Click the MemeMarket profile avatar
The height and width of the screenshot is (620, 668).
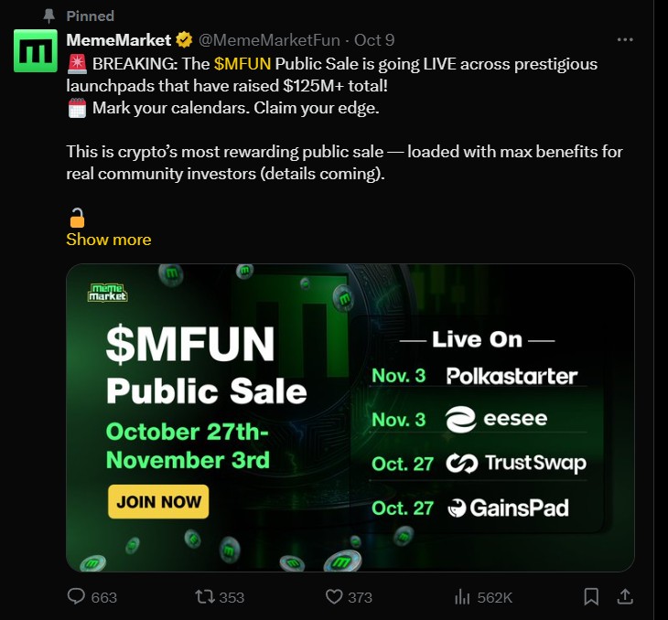pyautogui.click(x=36, y=51)
